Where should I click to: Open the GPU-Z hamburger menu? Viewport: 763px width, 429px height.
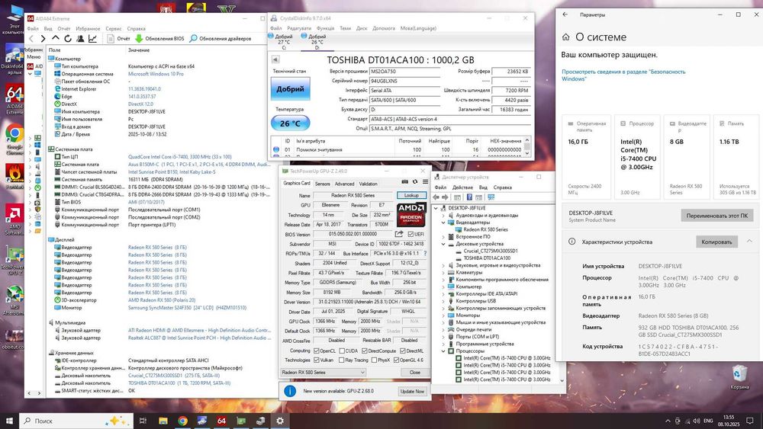(425, 181)
